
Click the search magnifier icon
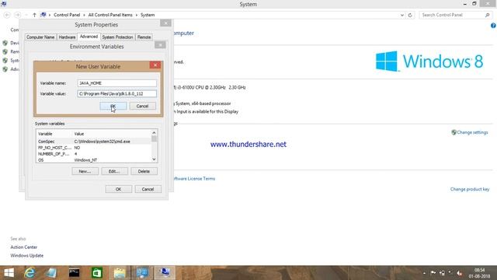point(488,15)
